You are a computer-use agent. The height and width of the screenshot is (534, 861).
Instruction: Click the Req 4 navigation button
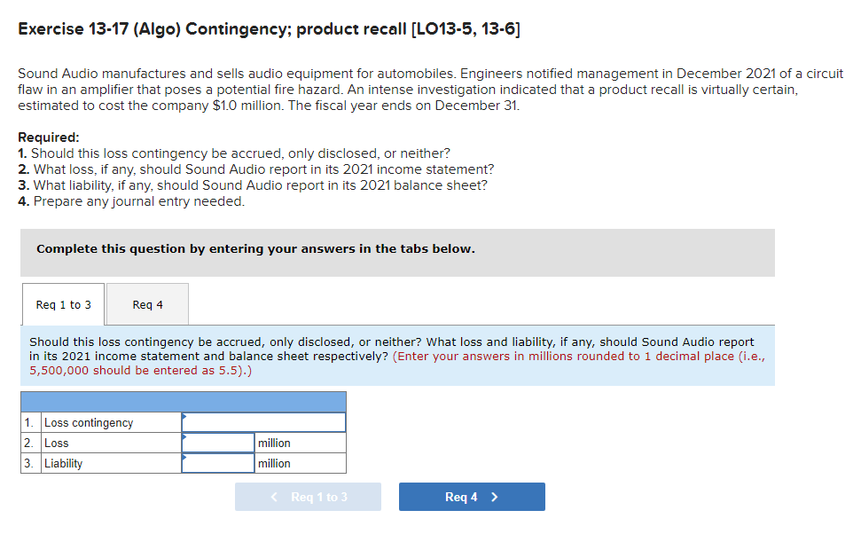point(472,496)
